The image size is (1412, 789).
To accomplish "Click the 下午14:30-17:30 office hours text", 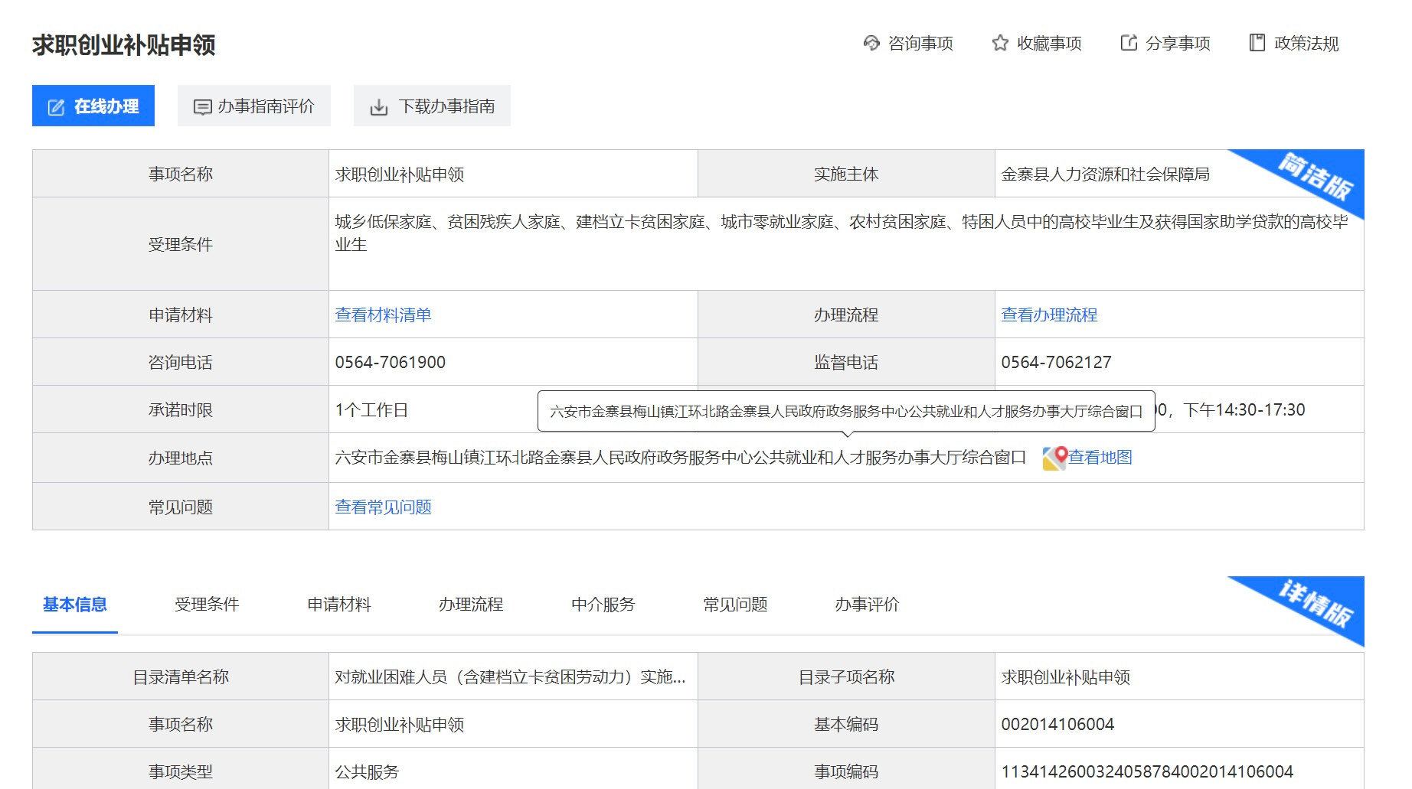I will click(x=1244, y=410).
